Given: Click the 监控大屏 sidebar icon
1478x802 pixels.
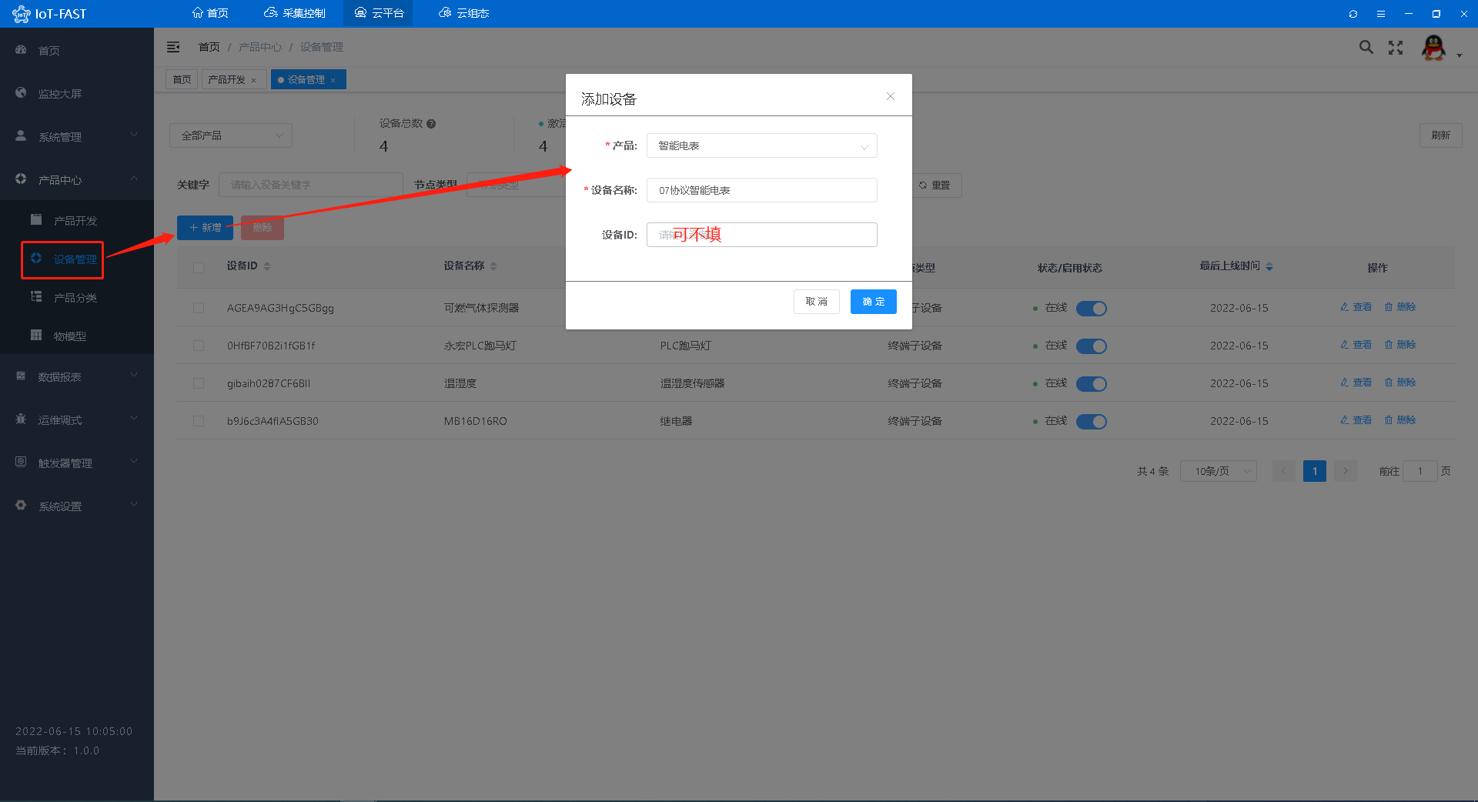Looking at the screenshot, I should point(21,93).
